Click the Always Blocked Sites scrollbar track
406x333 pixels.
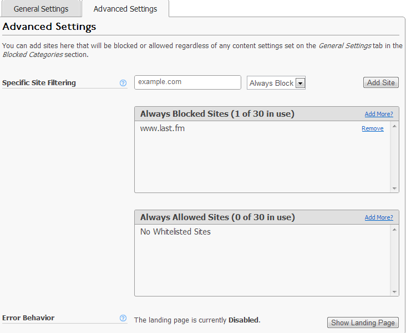pos(395,158)
